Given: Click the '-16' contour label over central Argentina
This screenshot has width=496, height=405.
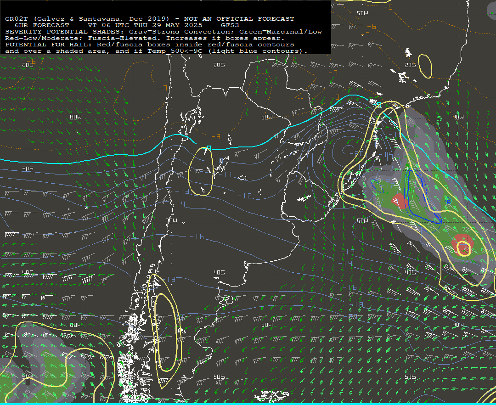Looking at the screenshot, I should [x=197, y=236].
